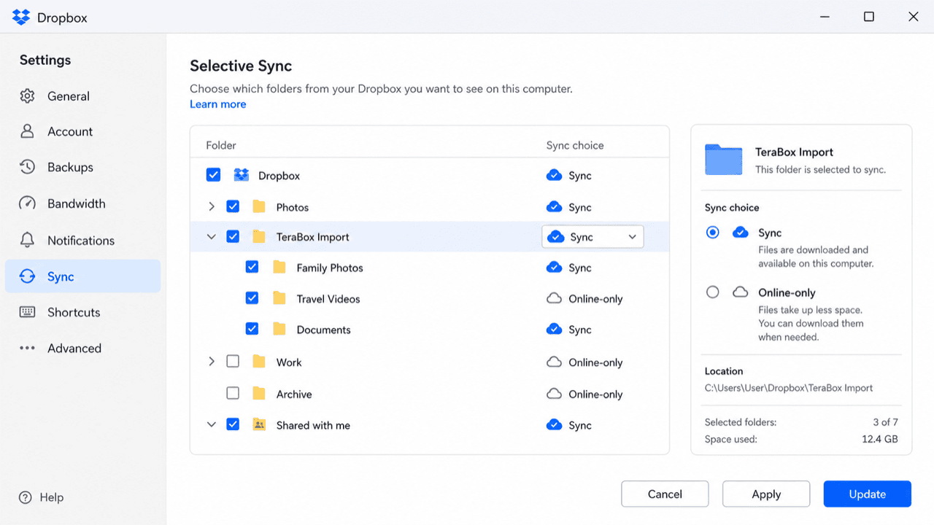The image size is (934, 525).
Task: Click the Dropbox root folder icon
Action: [241, 175]
